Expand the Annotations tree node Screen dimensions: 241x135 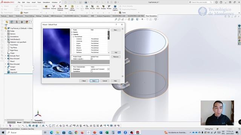(6, 37)
